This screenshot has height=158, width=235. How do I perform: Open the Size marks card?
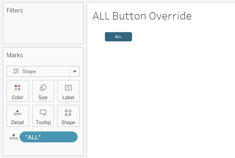pyautogui.click(x=43, y=91)
